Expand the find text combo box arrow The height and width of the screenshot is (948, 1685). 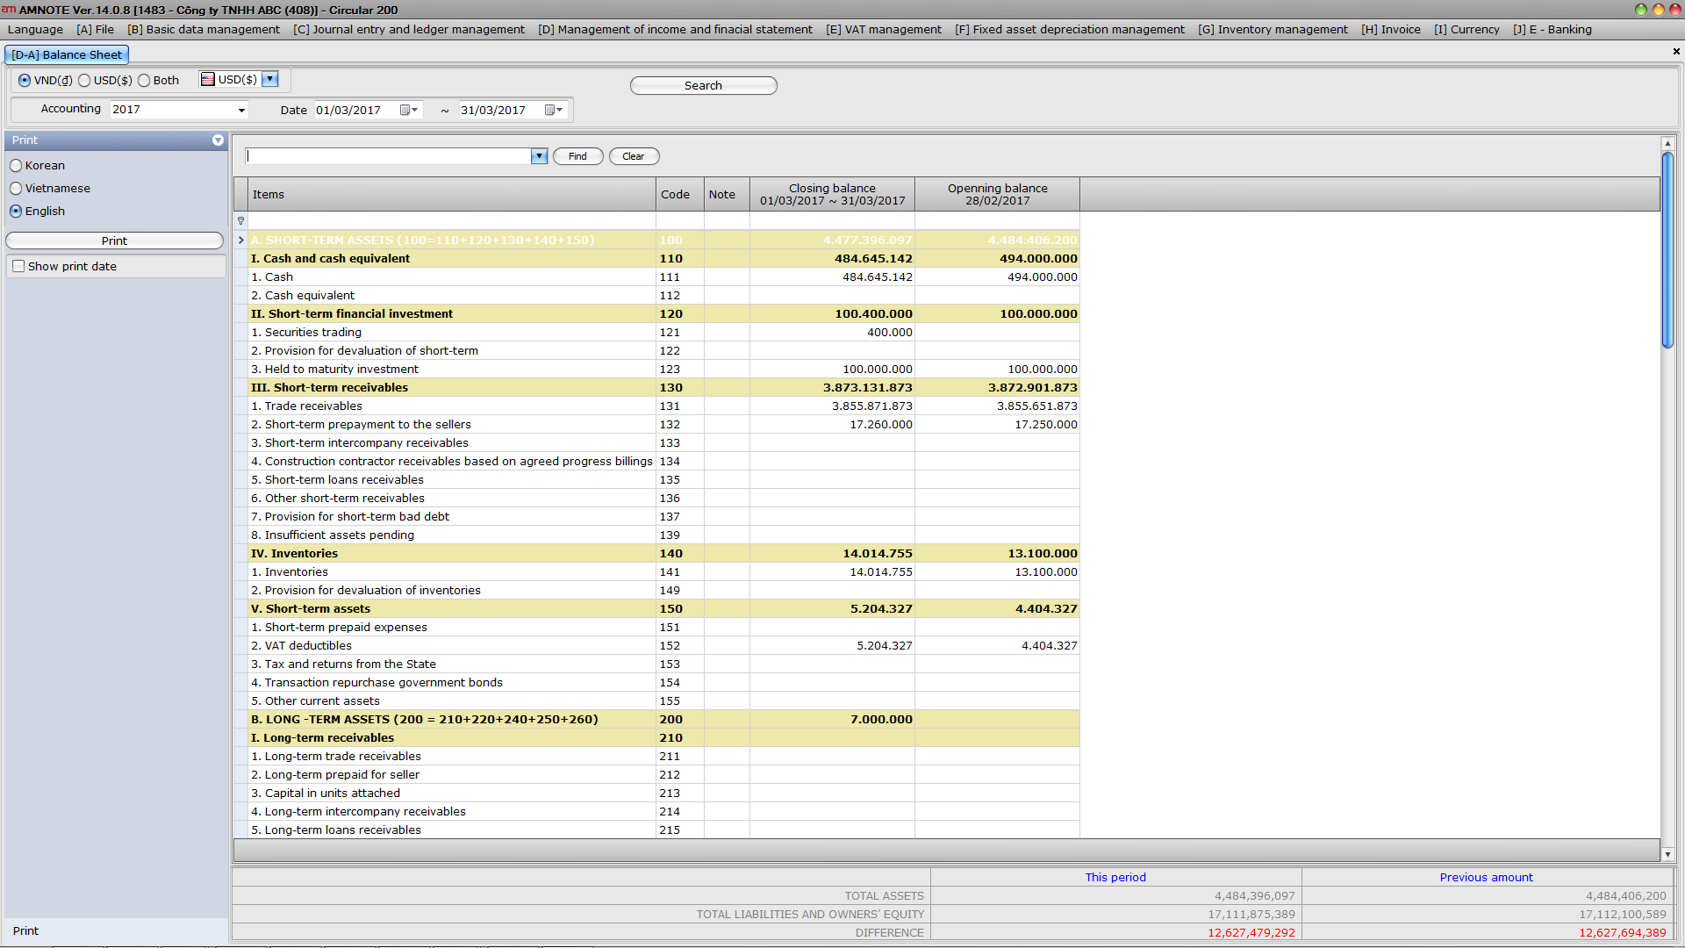(539, 156)
